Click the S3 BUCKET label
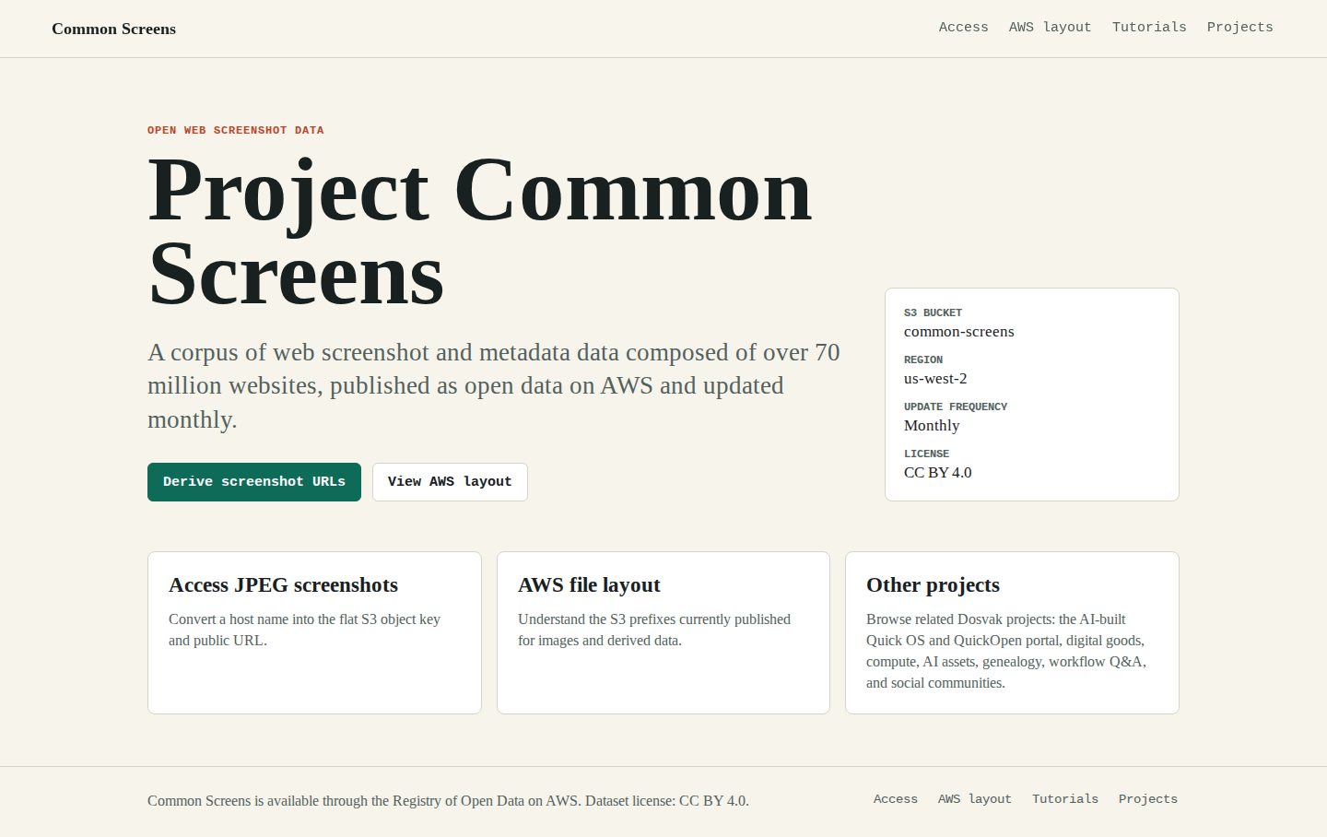1327x837 pixels. pos(933,313)
